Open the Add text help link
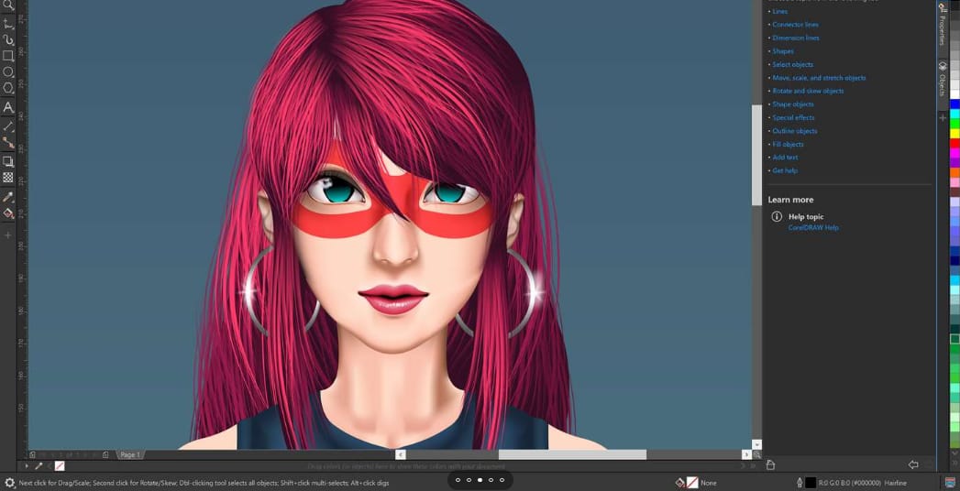 (x=785, y=158)
